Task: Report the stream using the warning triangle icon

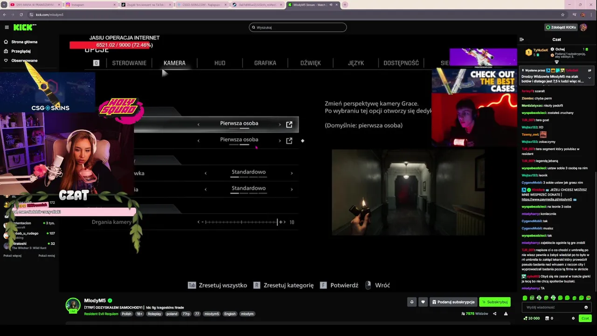Action: [x=506, y=314]
